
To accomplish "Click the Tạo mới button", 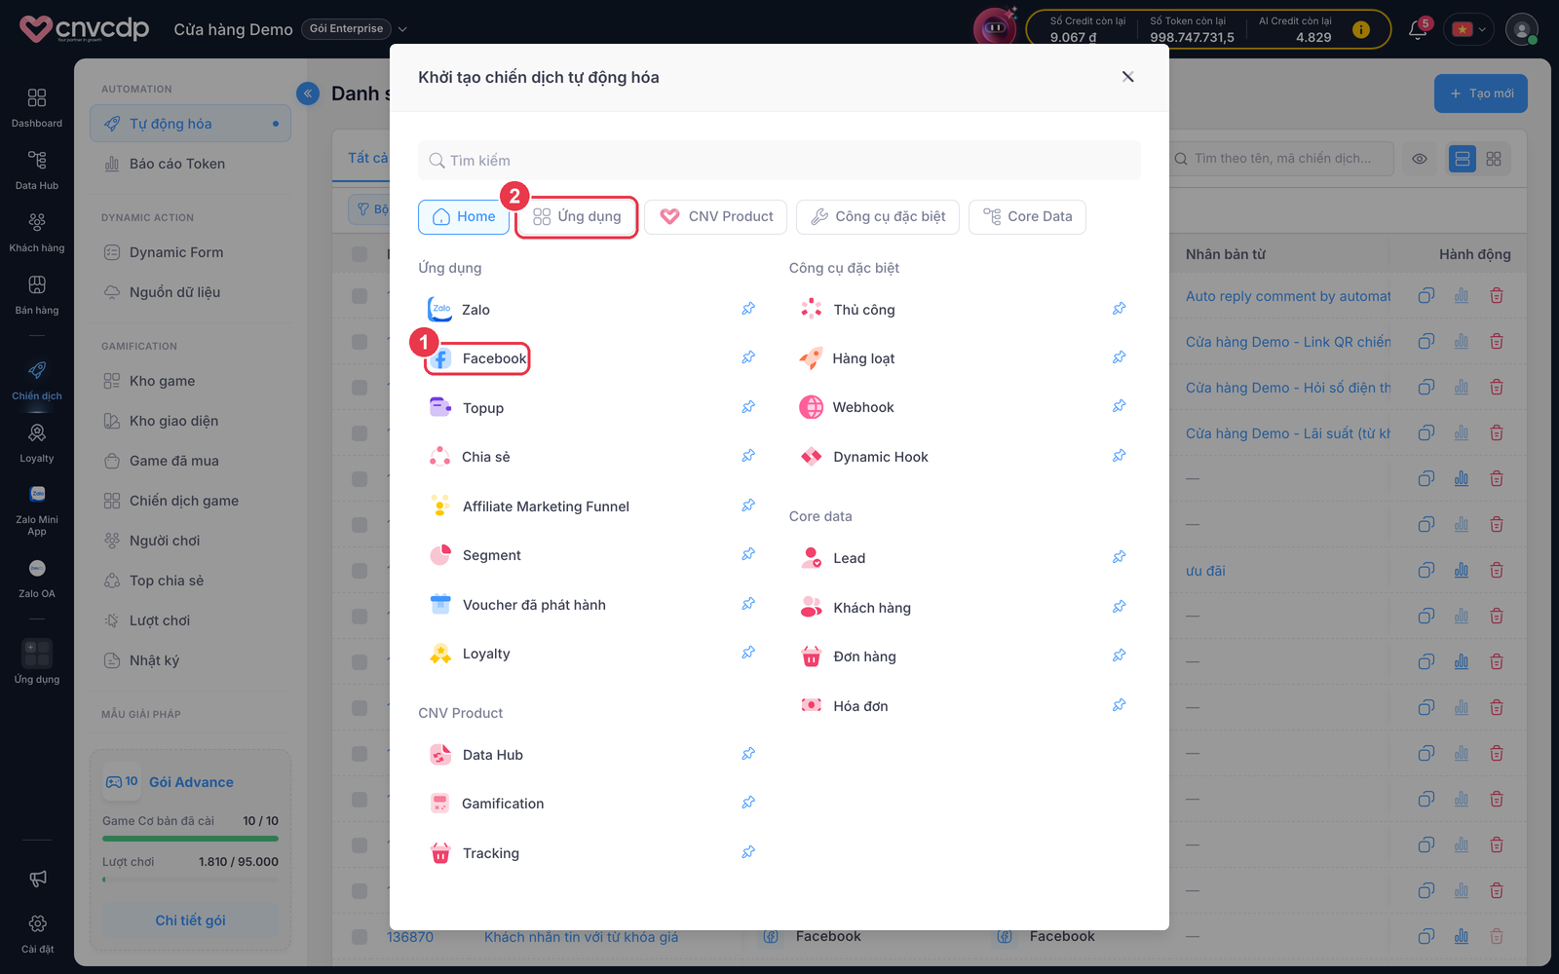I will tap(1481, 94).
